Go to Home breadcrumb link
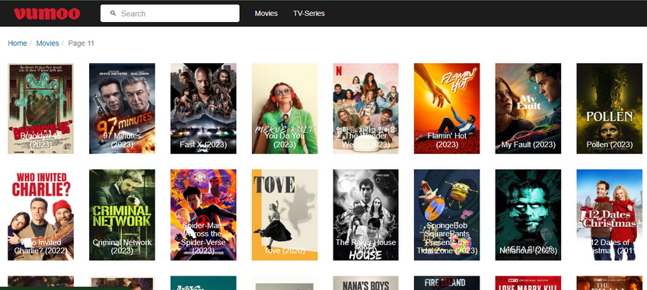This screenshot has width=647, height=290. 18,43
